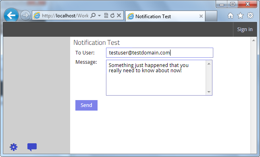The image size is (260, 157).
Task: Click the browser forward arrow button
Action: coord(25,15)
